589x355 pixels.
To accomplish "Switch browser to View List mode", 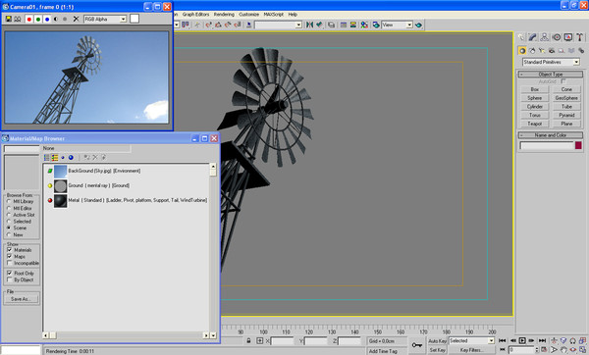I will pyautogui.click(x=46, y=158).
